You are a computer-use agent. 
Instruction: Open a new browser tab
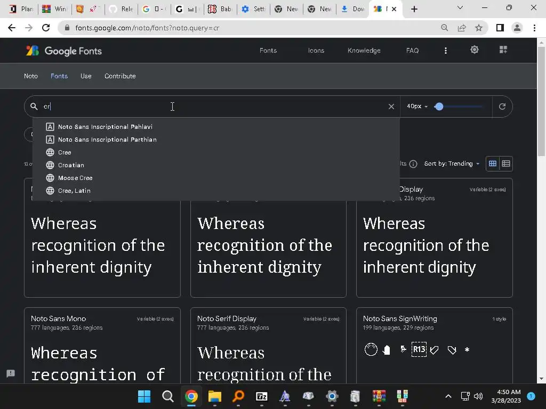point(414,9)
